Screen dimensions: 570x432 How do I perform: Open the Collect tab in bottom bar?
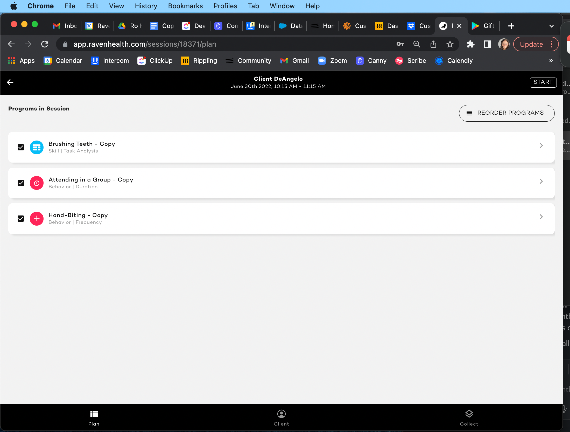(x=469, y=418)
